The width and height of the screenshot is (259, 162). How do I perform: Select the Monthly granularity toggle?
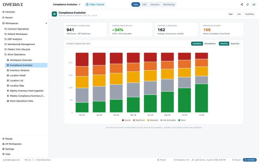point(224,44)
